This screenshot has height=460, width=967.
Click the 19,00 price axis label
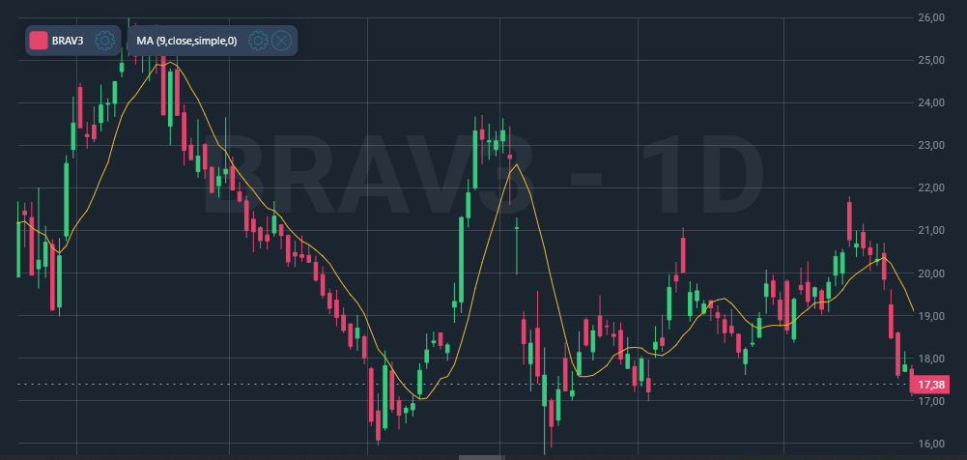(x=932, y=316)
